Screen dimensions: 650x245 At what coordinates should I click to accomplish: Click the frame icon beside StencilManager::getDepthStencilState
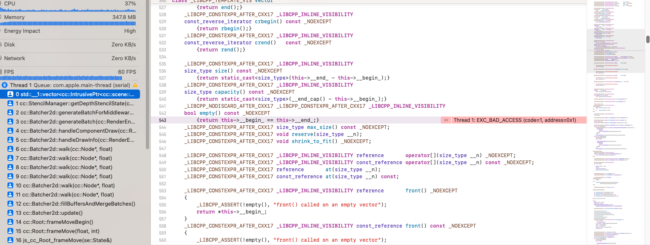click(x=10, y=103)
